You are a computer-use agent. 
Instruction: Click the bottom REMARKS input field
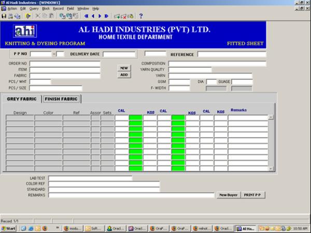pyautogui.click(x=131, y=195)
